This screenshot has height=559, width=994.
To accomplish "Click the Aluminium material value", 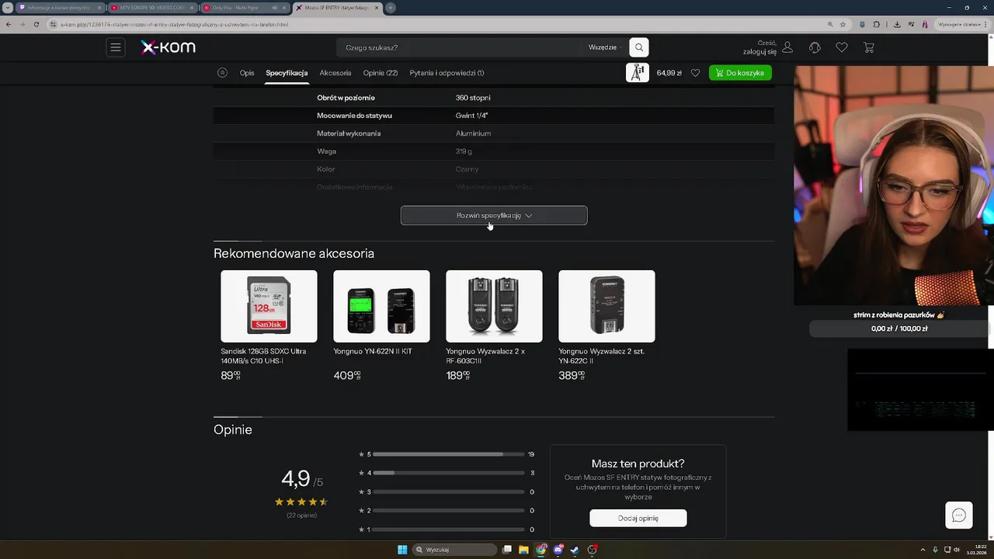I will [473, 134].
